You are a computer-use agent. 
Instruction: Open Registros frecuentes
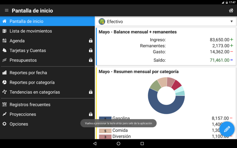30,105
